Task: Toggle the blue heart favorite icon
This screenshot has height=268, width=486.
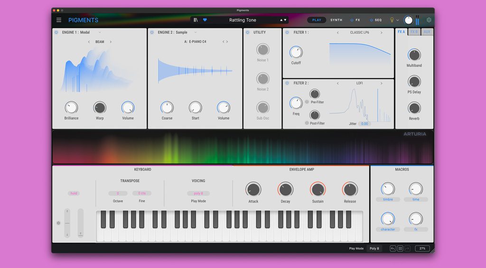Action: (205, 20)
